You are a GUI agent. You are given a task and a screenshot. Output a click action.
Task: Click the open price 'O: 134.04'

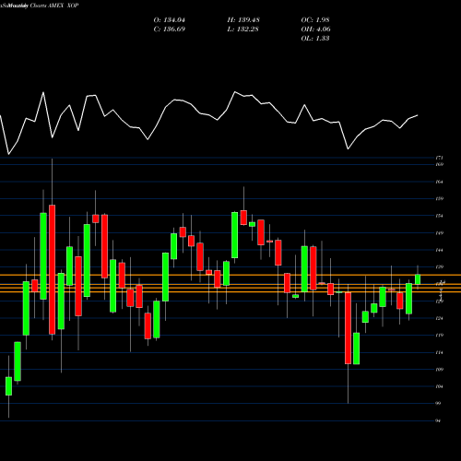[170, 20]
